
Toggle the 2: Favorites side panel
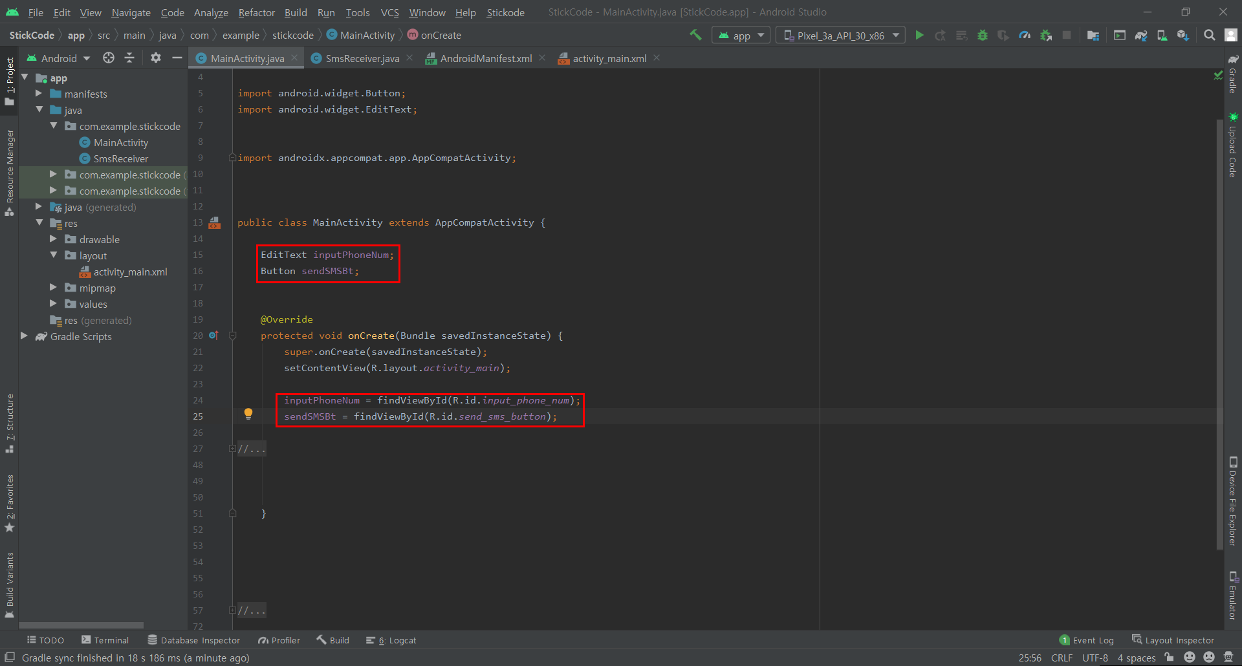[x=10, y=504]
